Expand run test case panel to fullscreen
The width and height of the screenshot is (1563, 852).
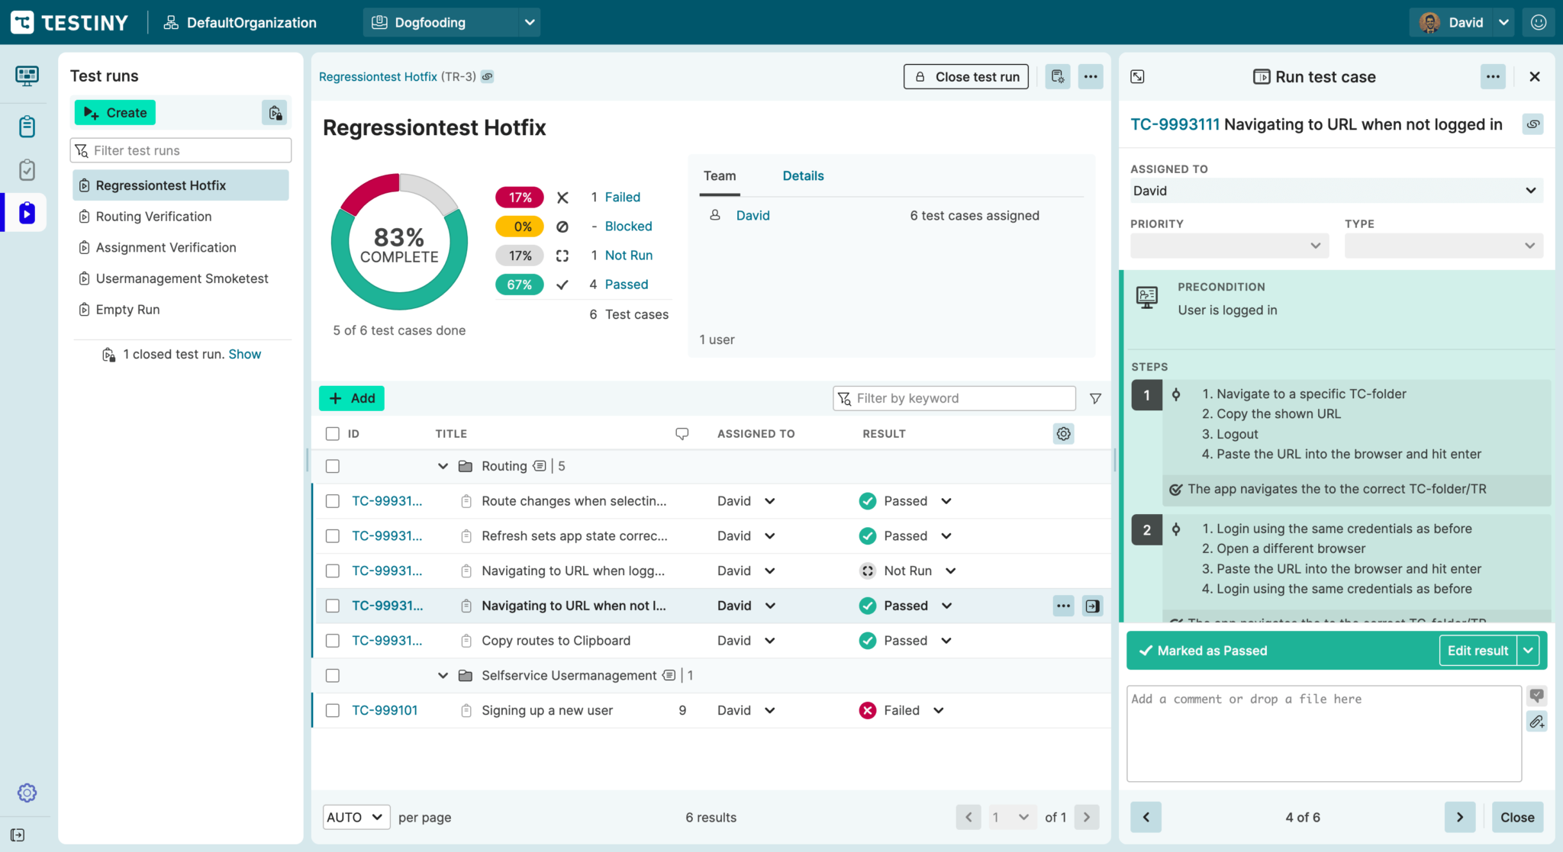tap(1137, 76)
